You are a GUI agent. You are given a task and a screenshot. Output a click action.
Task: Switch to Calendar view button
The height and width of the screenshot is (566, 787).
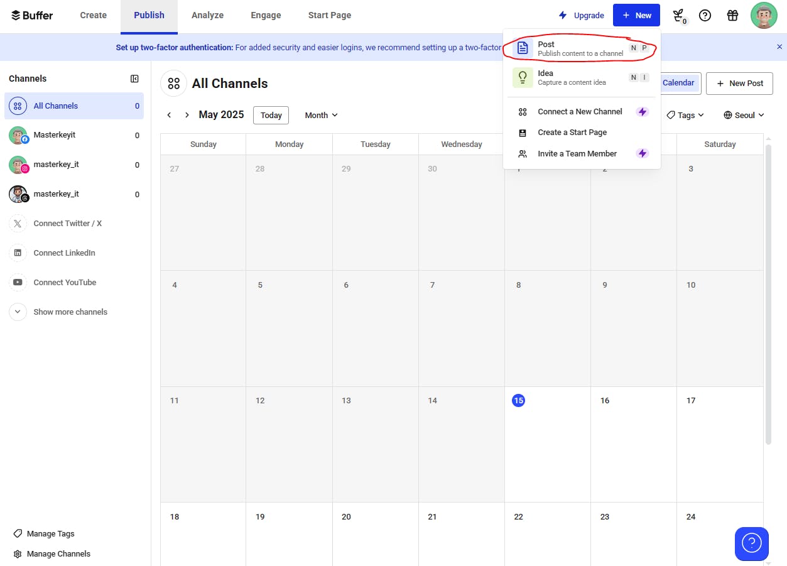678,83
